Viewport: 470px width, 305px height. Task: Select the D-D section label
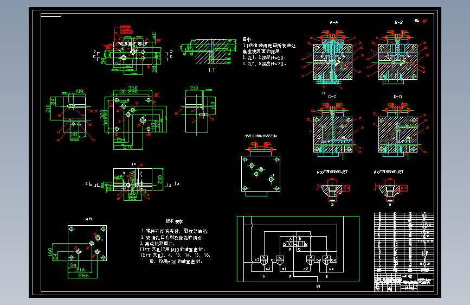pyautogui.click(x=398, y=97)
